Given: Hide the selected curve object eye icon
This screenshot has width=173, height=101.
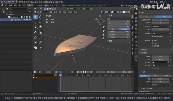Looking at the screenshot, I should (x=24, y=20).
